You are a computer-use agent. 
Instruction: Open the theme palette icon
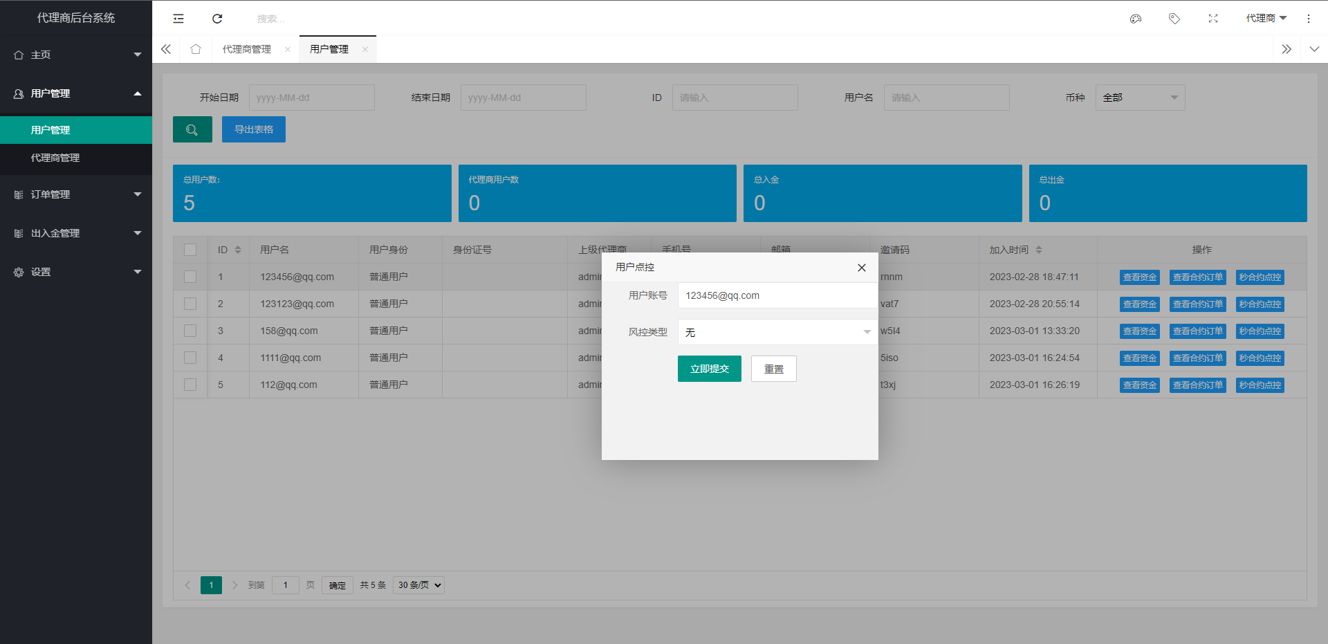pyautogui.click(x=1136, y=19)
